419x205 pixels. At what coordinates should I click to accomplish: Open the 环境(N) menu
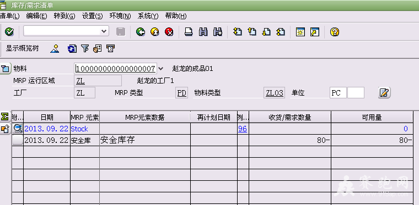pos(120,16)
